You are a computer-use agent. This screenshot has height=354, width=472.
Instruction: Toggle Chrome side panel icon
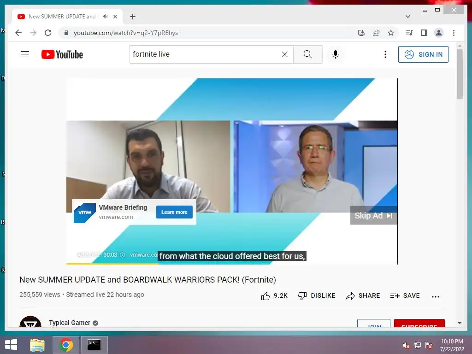coord(424,33)
